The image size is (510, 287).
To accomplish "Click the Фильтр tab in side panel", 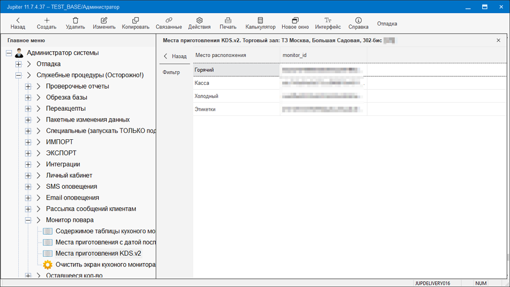I will tap(171, 72).
